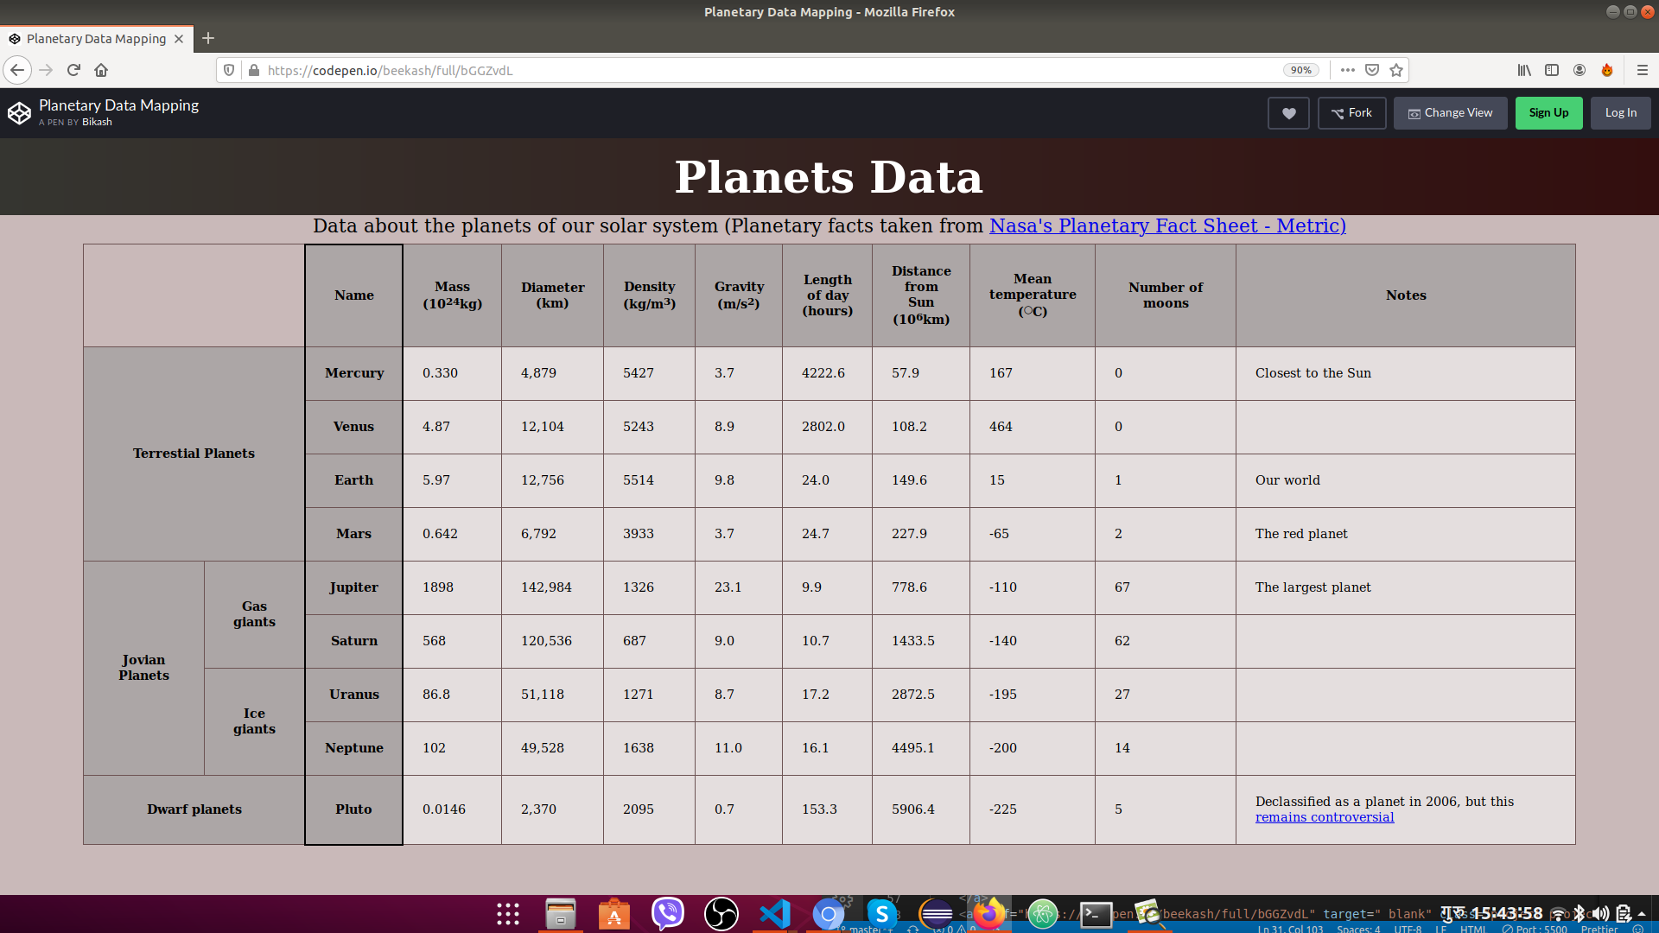Open the Firefox hamburger menu

click(x=1643, y=70)
